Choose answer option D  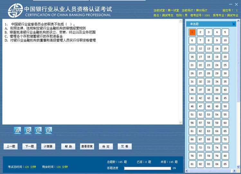click(48, 130)
